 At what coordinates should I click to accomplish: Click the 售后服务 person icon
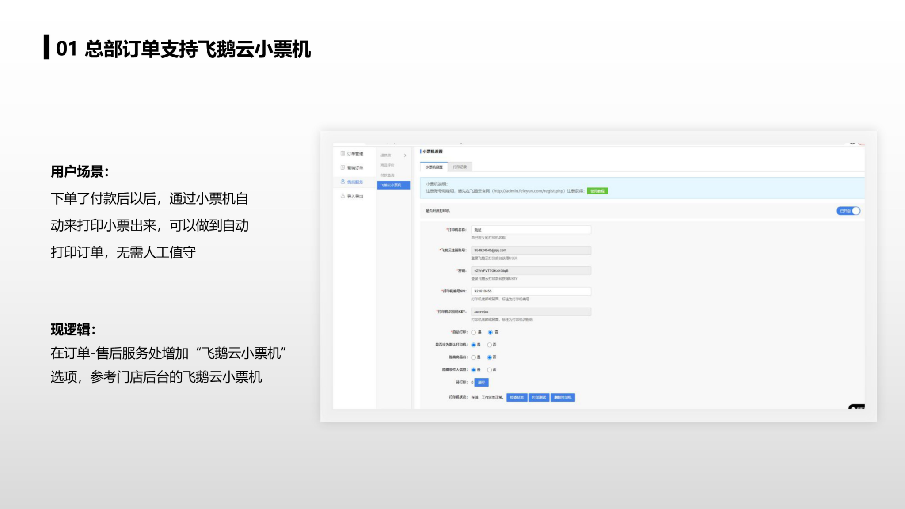[x=342, y=182]
